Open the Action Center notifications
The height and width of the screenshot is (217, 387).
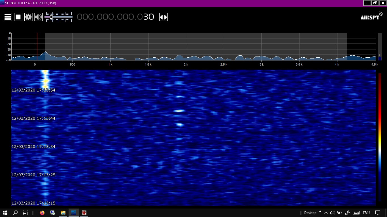[378, 213]
